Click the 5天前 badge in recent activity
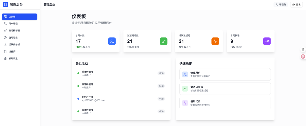The width and height of the screenshot is (306, 126). (161, 73)
